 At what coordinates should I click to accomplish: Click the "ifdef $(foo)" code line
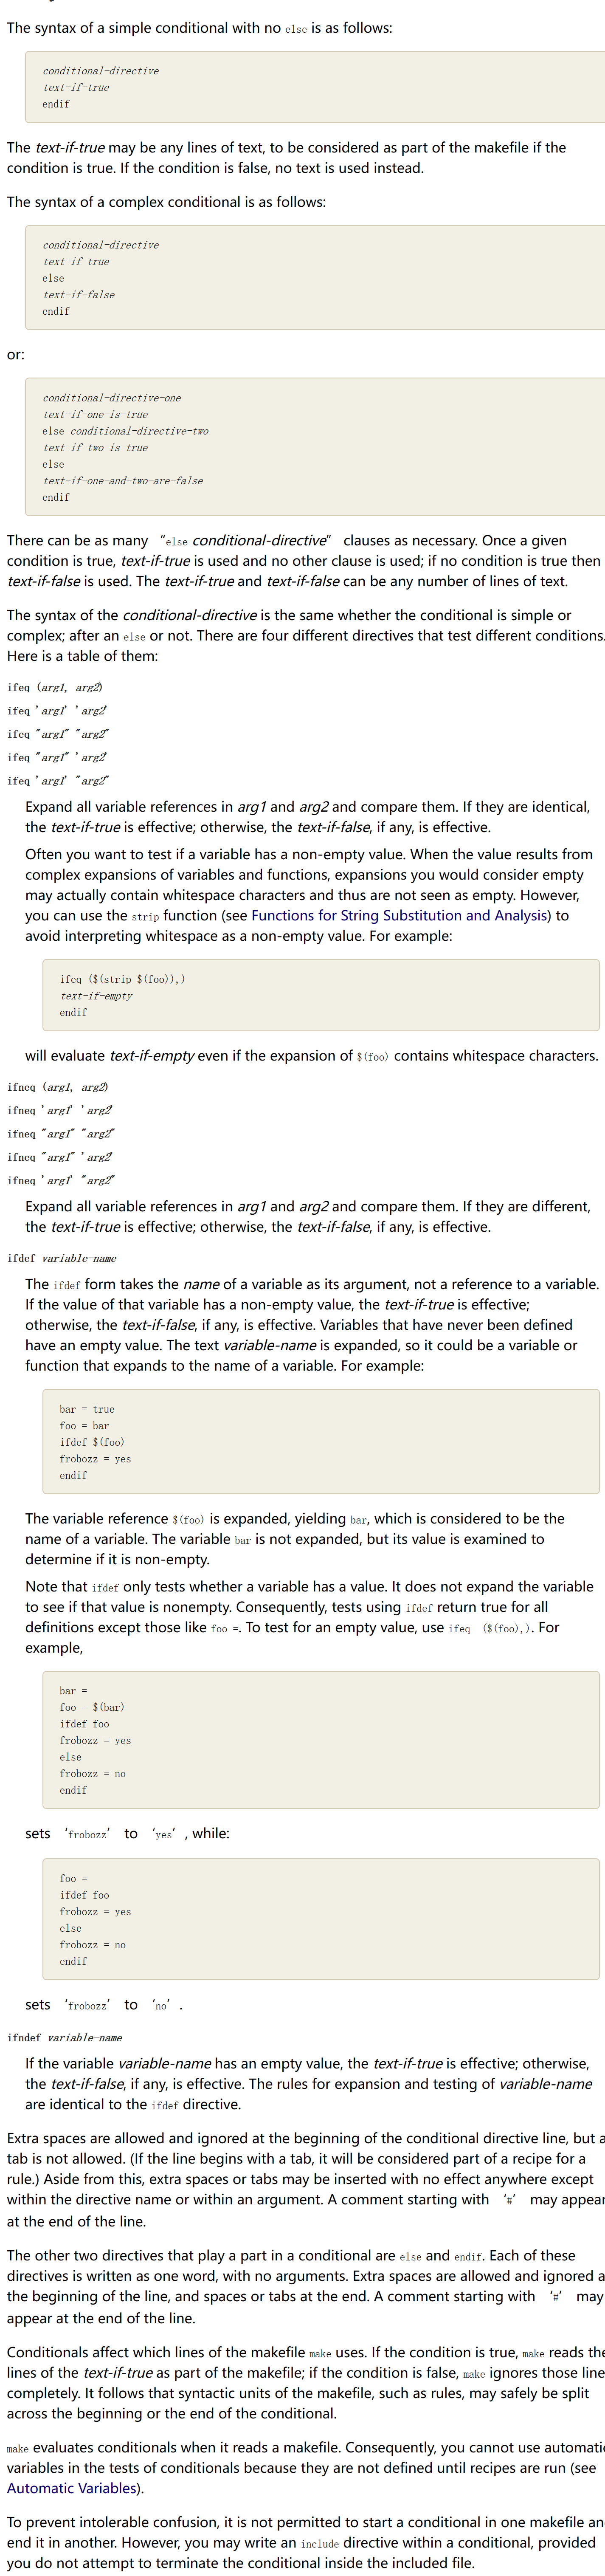92,1442
